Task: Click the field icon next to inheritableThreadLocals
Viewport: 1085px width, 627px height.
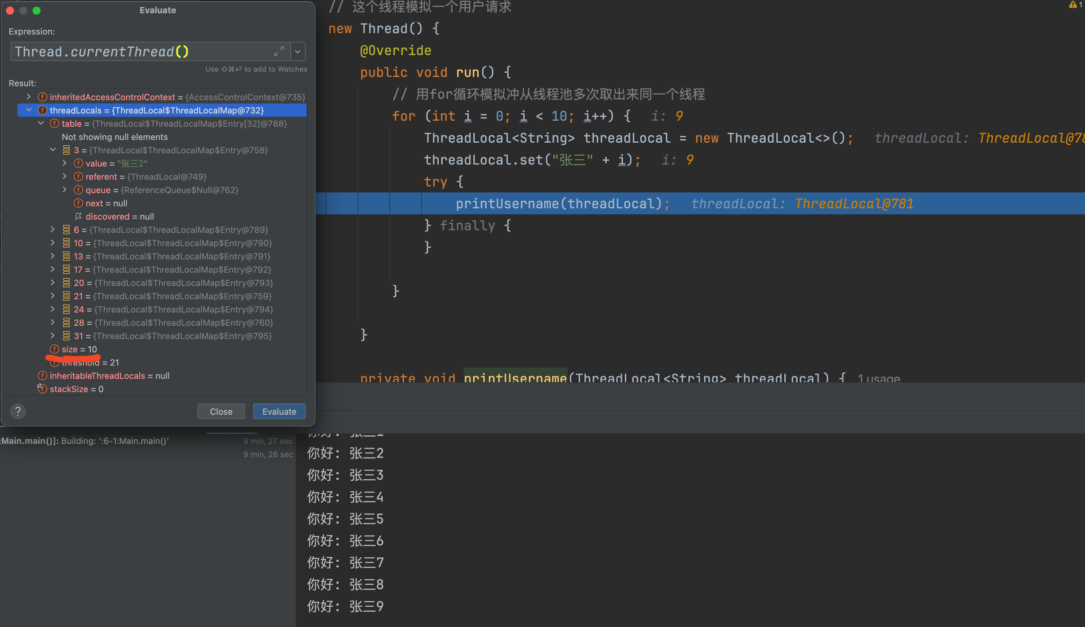Action: tap(42, 376)
